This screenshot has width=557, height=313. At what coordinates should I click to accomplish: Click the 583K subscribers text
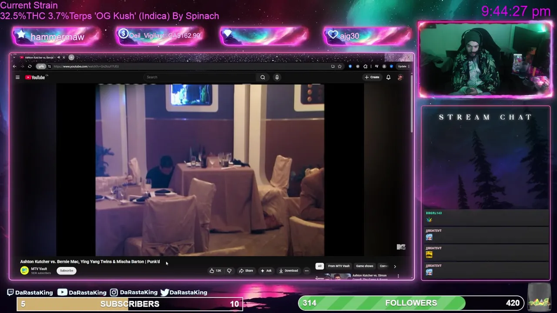41,273
